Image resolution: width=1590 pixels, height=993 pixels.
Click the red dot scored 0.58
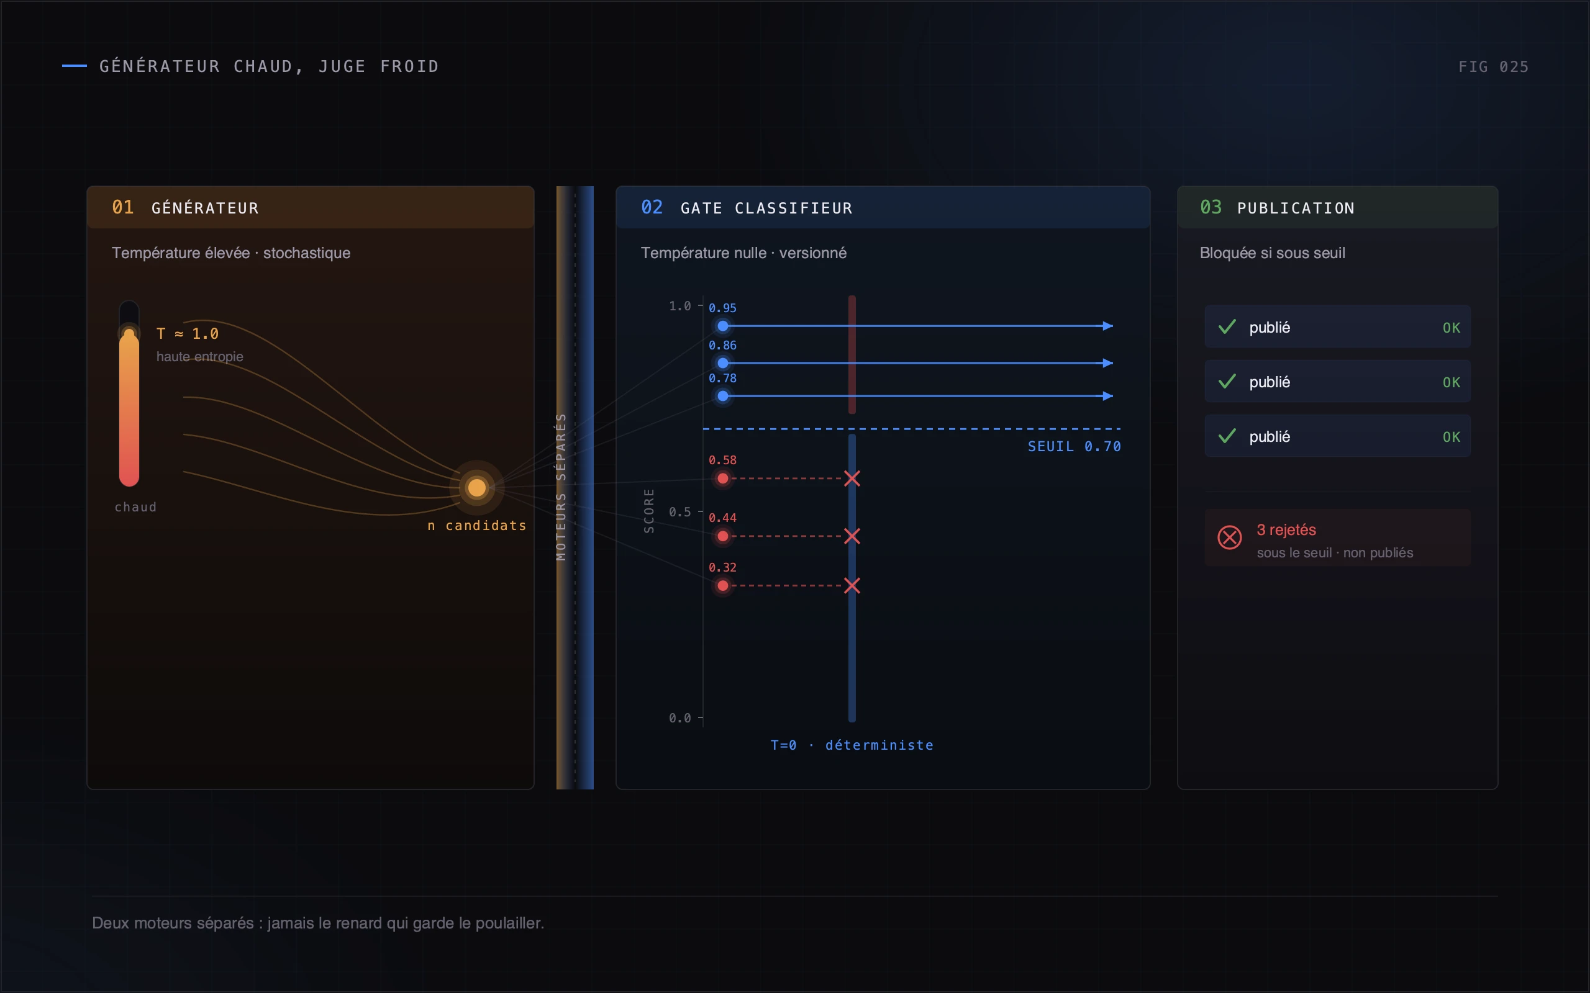[723, 478]
